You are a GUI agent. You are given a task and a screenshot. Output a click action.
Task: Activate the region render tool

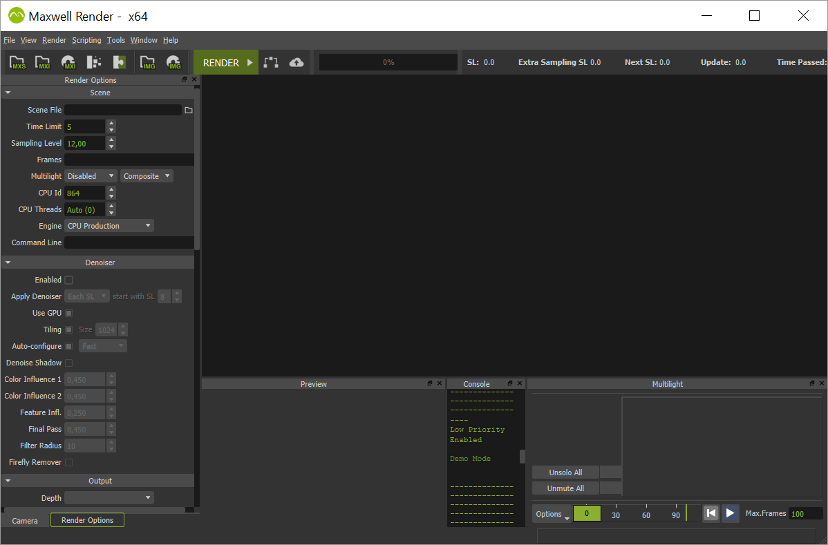[x=271, y=62]
